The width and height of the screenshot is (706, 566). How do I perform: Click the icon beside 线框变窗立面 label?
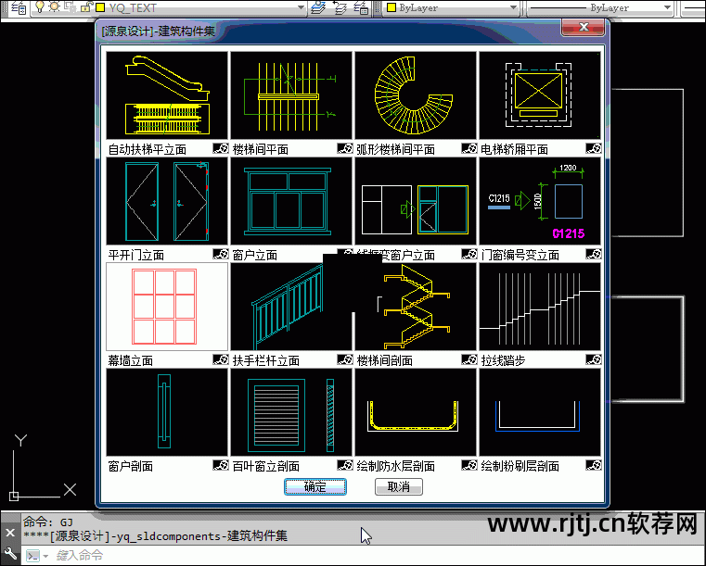[x=469, y=254]
